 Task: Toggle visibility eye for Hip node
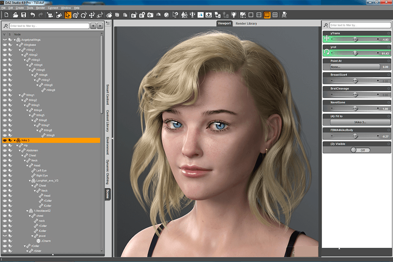pyautogui.click(x=5, y=145)
